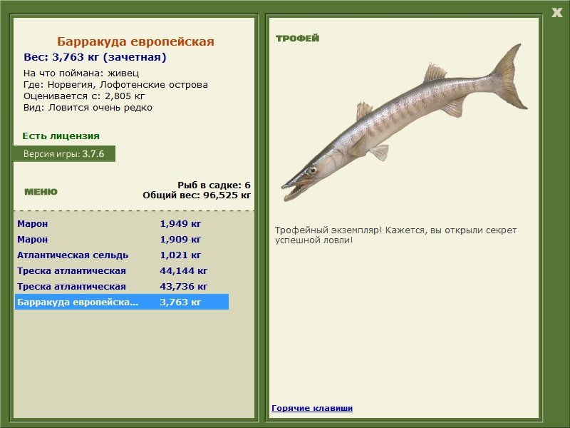Click the ТРОФЕЙ header
570x428 pixels.
(x=297, y=39)
